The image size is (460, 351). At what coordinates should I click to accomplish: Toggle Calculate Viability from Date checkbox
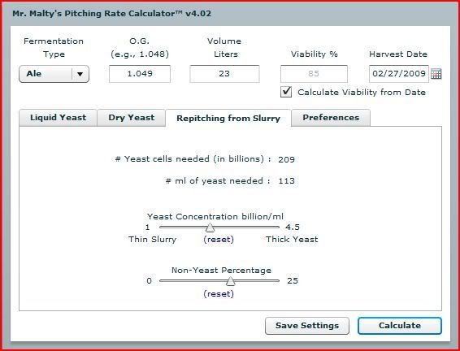pos(286,92)
